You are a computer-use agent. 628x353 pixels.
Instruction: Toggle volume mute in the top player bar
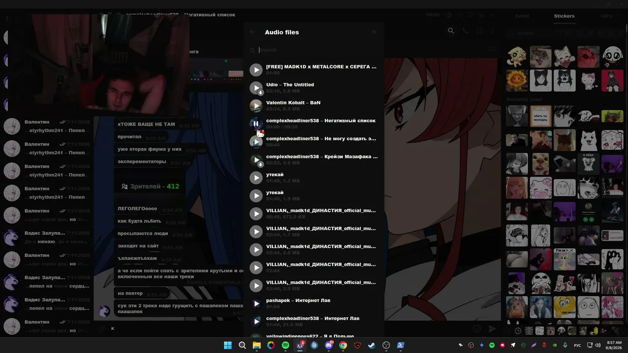[448, 15]
